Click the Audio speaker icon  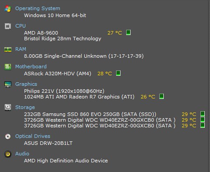[x=8, y=154]
